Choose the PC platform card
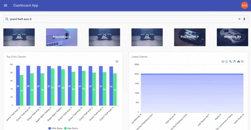251x130 pixels. point(104,37)
